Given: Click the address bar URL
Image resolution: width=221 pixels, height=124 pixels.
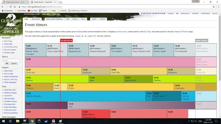Looking at the screenshot, I should tap(42, 7).
